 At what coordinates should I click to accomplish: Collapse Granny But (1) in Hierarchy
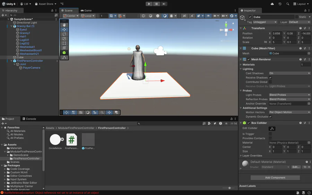pos(11,26)
